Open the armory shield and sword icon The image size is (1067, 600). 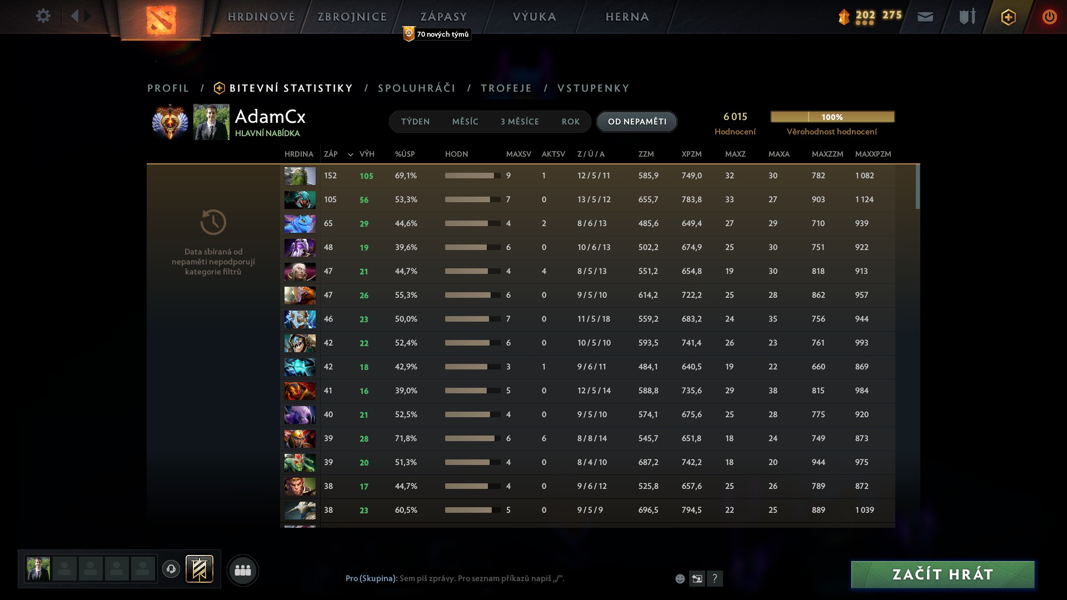coord(968,17)
